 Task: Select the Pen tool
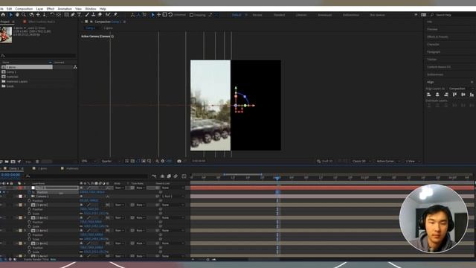click(x=73, y=15)
